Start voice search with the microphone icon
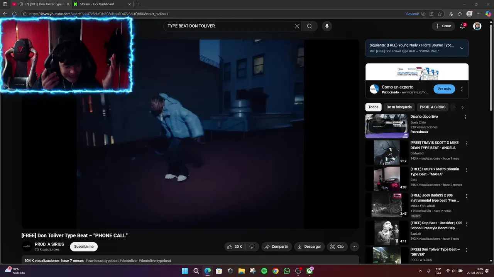494x277 pixels. point(327,26)
